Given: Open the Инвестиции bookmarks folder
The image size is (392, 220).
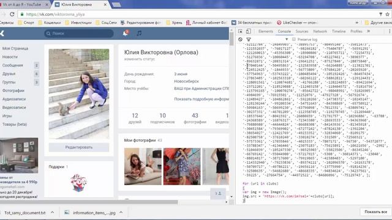Looking at the screenshot, I should click(78, 23).
